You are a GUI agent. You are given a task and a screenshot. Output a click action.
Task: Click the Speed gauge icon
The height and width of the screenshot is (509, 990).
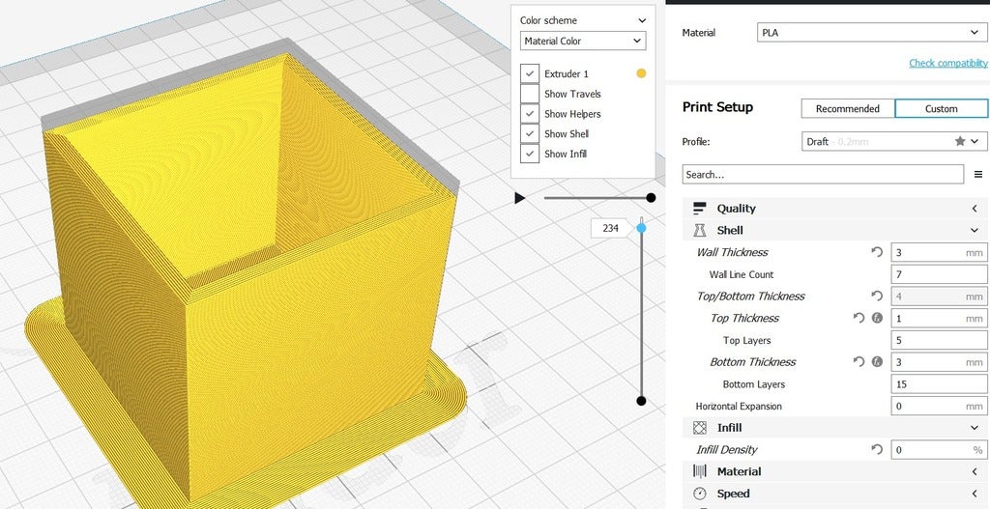pos(699,494)
